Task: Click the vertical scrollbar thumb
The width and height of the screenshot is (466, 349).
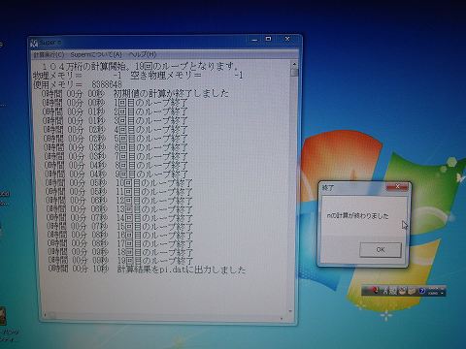Action: 294,72
